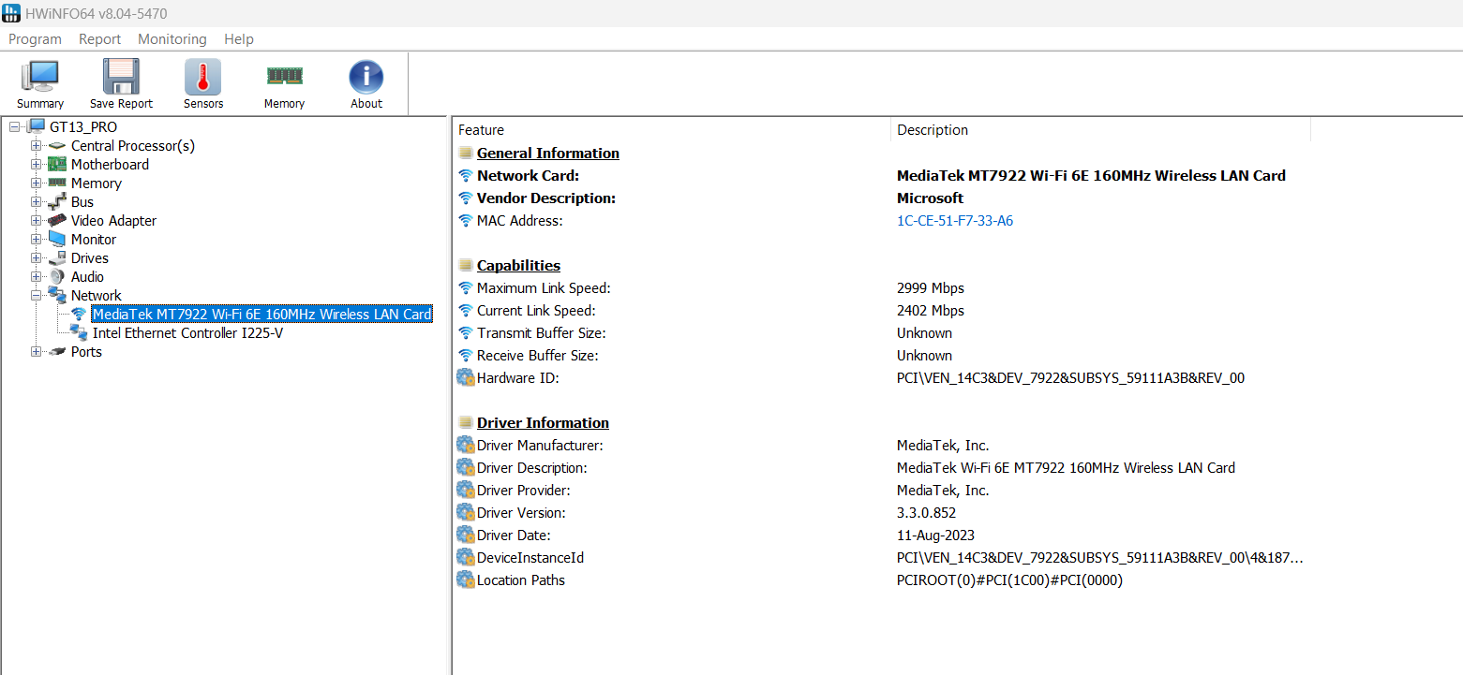
Task: Click the GT13_PRO computer icon
Action: pyautogui.click(x=37, y=126)
